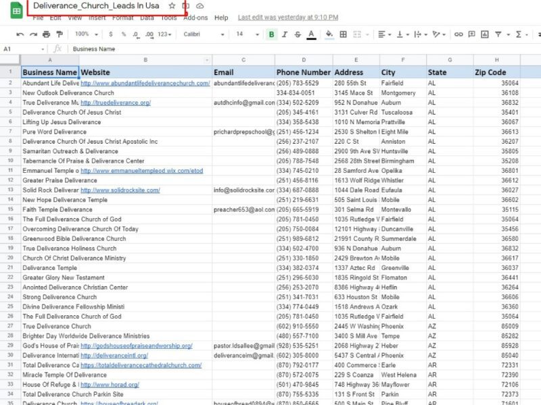541x405 pixels.
Task: Click the borders icon
Action: 344,34
